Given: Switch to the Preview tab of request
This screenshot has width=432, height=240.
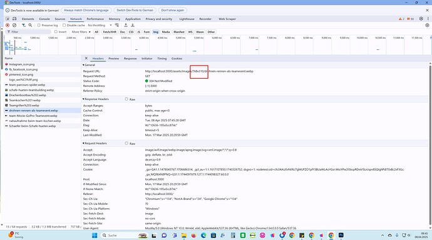Looking at the screenshot, I should [x=113, y=59].
